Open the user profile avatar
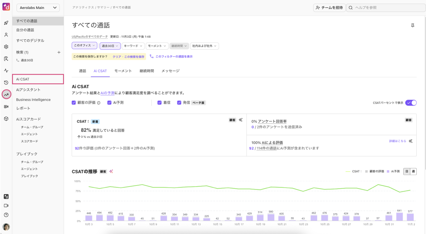 point(6,227)
